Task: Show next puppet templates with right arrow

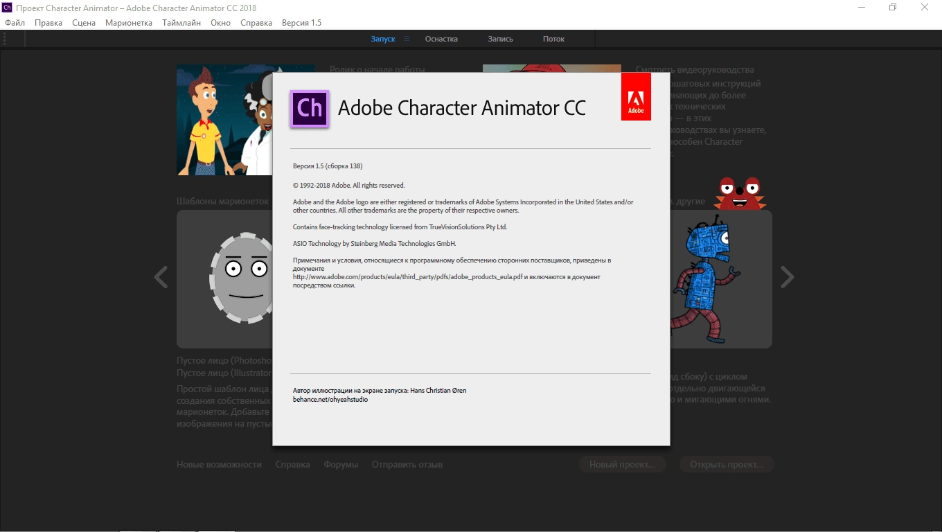Action: pyautogui.click(x=787, y=277)
